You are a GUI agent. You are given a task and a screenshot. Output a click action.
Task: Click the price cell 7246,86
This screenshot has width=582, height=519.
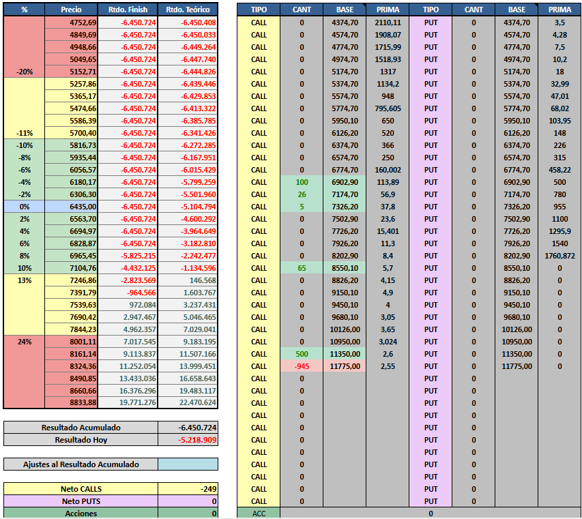click(x=71, y=280)
